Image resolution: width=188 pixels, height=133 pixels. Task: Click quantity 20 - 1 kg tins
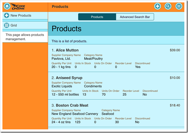click(x=61, y=67)
